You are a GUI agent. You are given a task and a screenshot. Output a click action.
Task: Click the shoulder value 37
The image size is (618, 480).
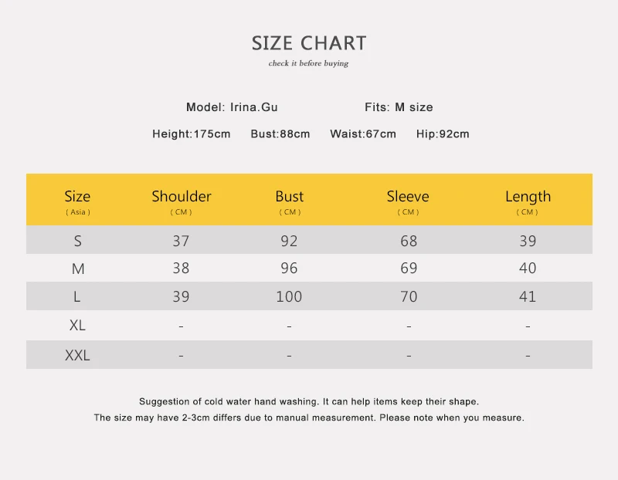[181, 241]
